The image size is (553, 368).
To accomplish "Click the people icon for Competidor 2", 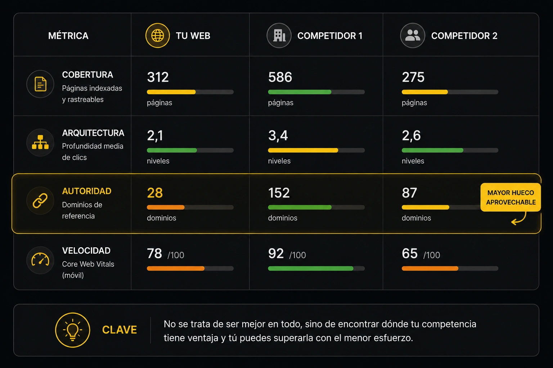I will 413,36.
